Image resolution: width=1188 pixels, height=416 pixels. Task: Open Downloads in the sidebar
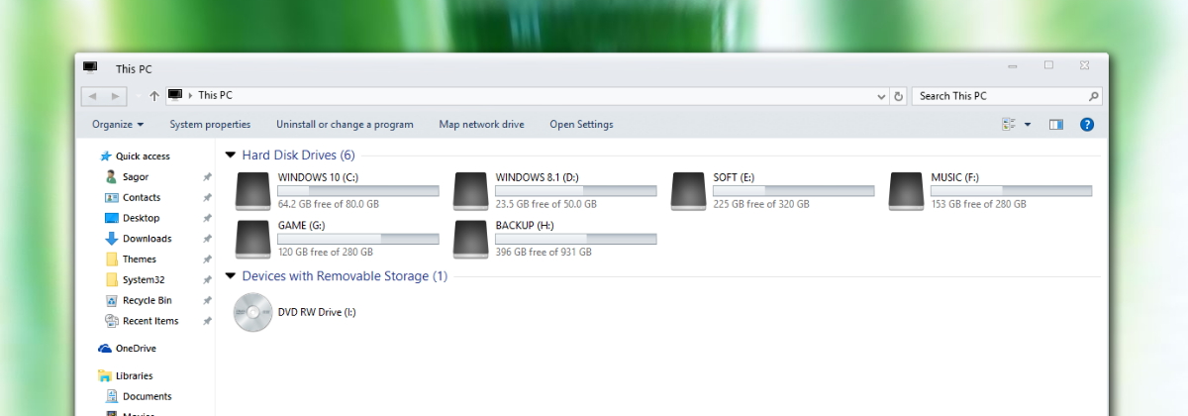[147, 239]
